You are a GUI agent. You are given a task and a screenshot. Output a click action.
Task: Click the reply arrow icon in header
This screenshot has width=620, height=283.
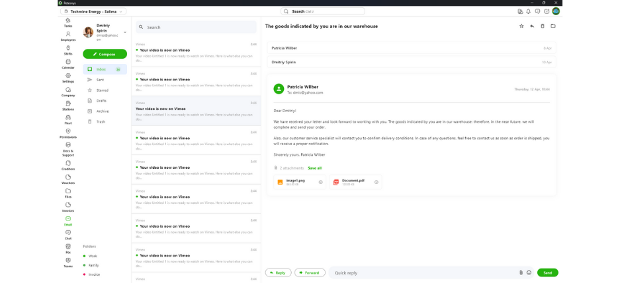click(532, 26)
